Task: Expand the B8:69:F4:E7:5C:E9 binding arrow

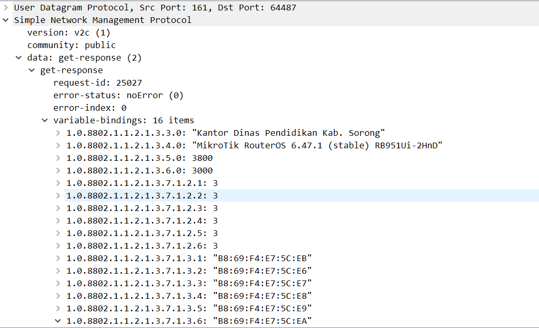Action: [x=58, y=309]
